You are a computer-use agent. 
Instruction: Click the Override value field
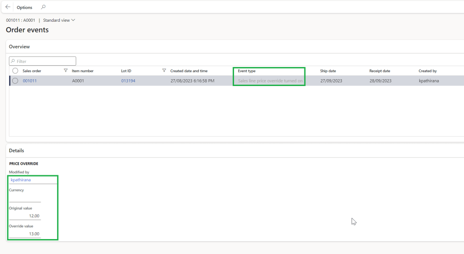click(x=25, y=234)
